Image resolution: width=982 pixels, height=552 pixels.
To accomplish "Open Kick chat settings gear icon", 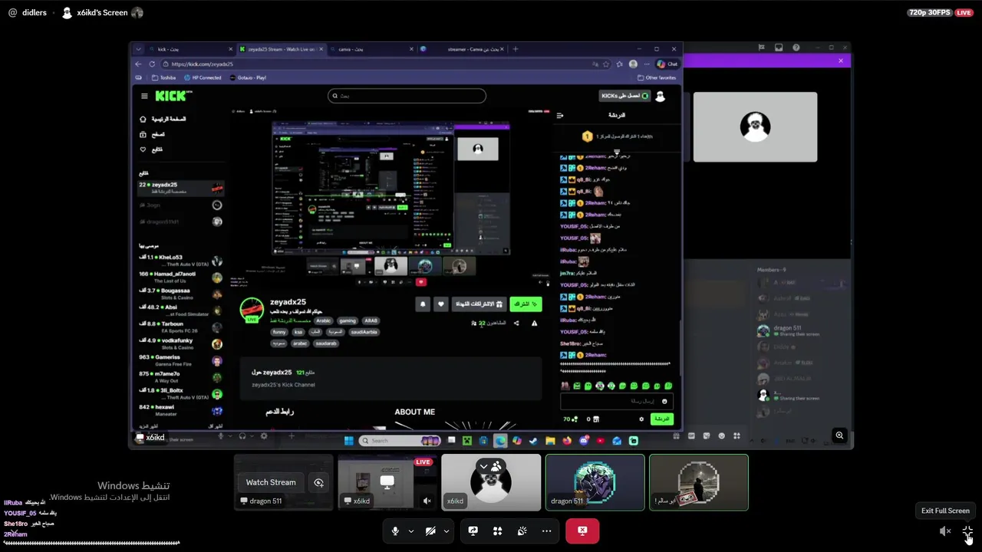I will (641, 419).
